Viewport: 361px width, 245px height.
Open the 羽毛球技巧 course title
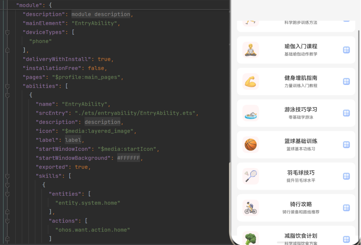pos(301,173)
